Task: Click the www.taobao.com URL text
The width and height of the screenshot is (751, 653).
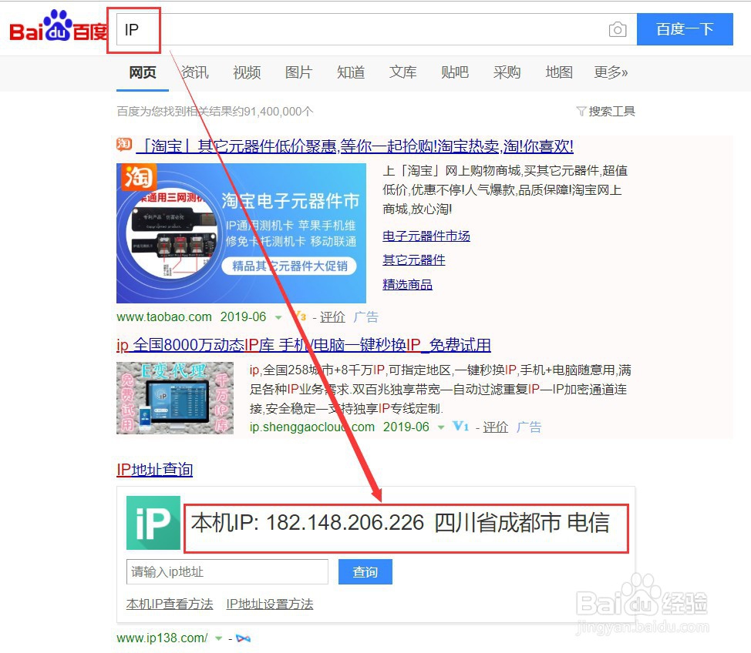Action: click(163, 316)
